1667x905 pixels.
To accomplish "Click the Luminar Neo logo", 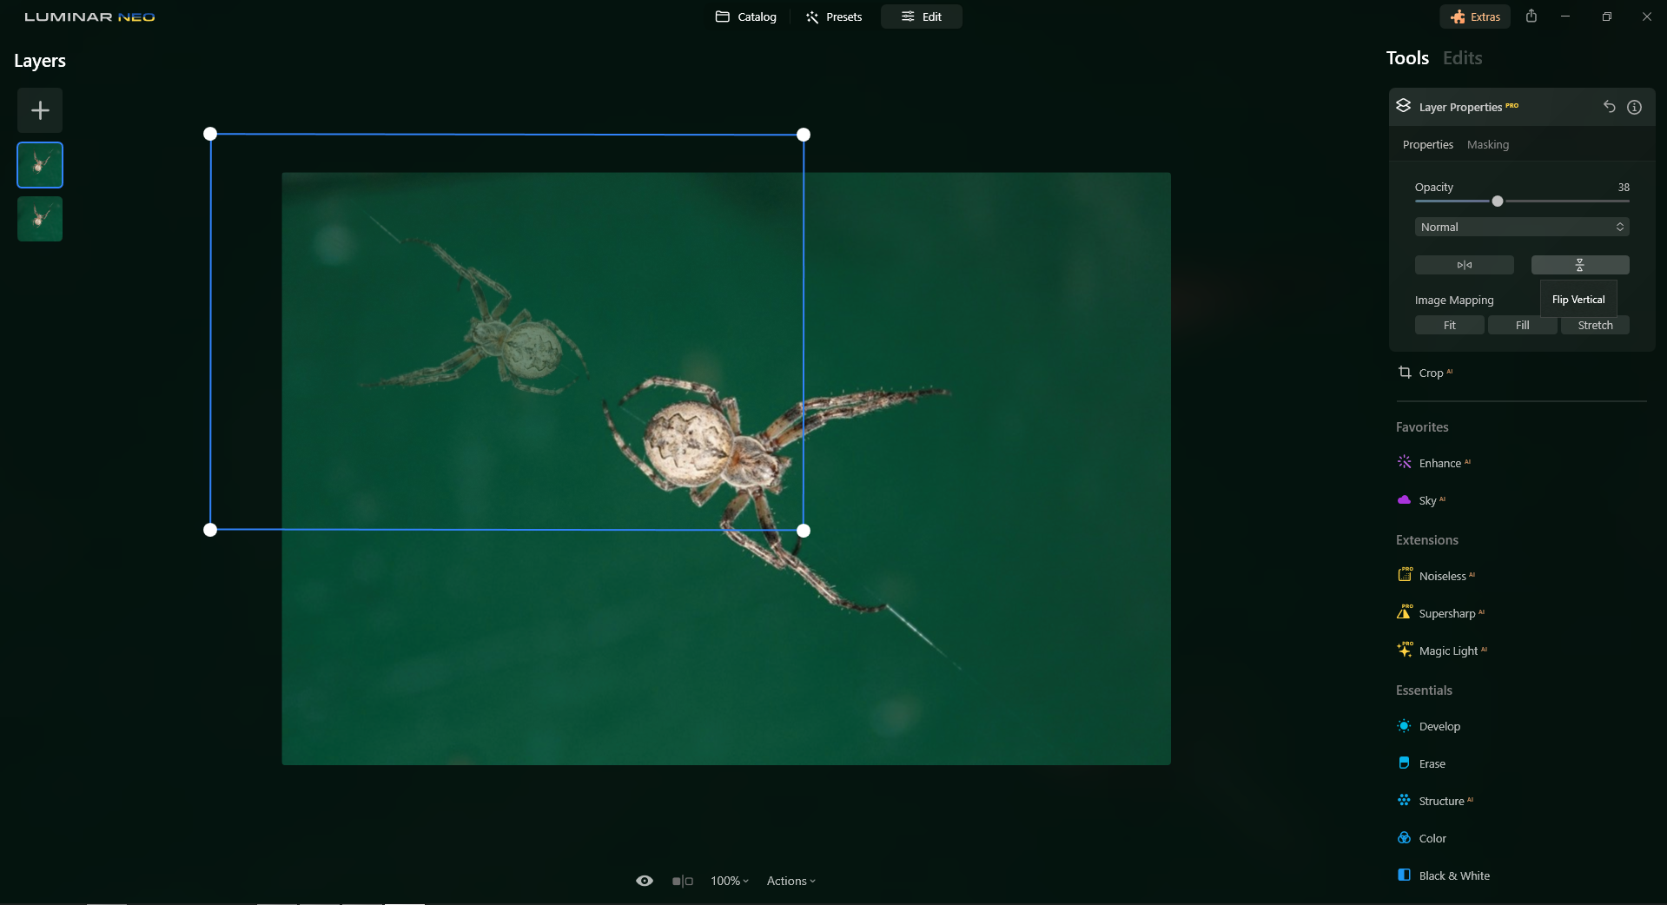I will [x=89, y=17].
